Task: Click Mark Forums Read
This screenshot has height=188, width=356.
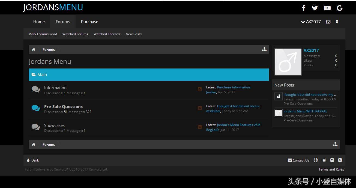Action: point(43,34)
